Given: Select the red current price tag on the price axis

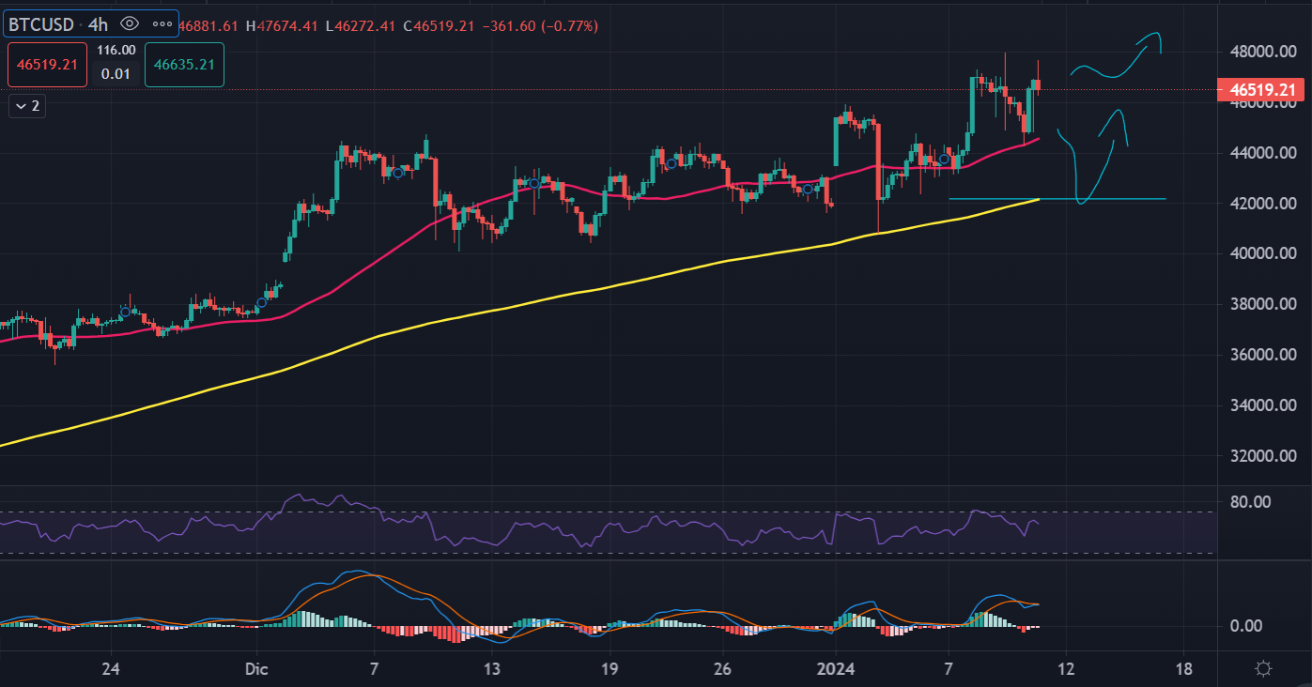Looking at the screenshot, I should tap(1260, 90).
